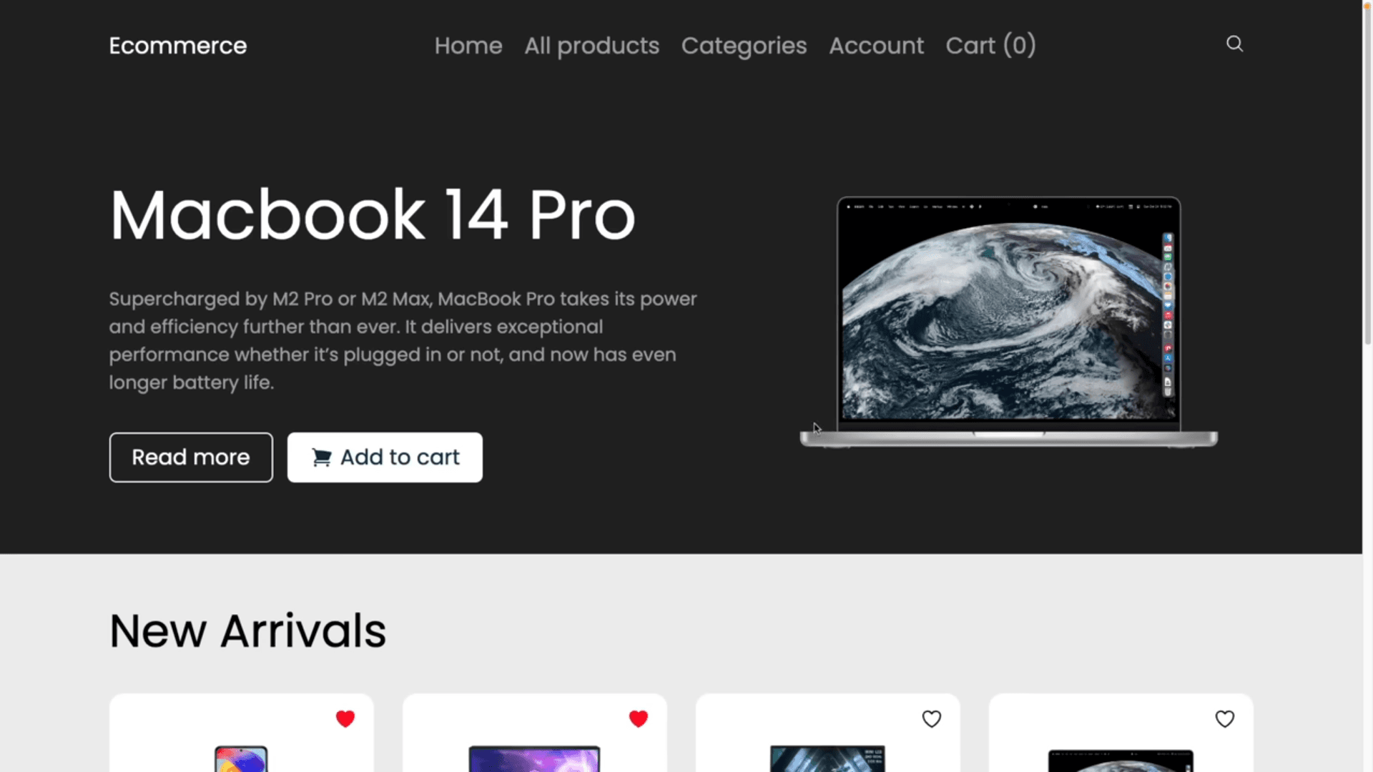Open search with the magnifier icon
Viewport: 1373px width, 772px height.
(1234, 44)
